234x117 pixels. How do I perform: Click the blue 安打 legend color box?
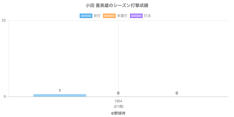pyautogui.click(x=86, y=16)
